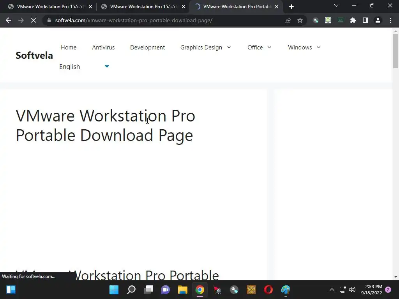Open the notifications badge showing 2
The image size is (399, 299).
[388, 290]
